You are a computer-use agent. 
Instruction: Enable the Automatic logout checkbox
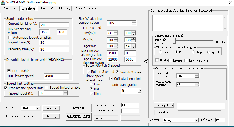[x=10, y=37]
